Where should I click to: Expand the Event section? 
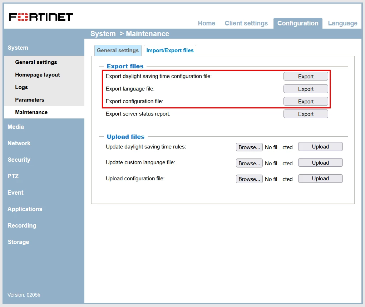(x=15, y=193)
